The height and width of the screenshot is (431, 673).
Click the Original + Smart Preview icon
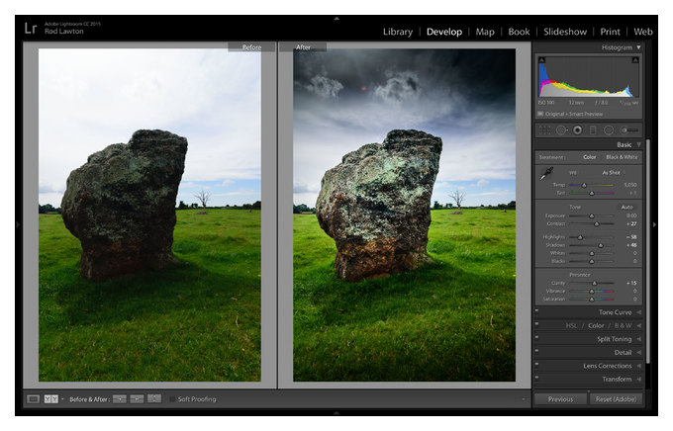540,114
